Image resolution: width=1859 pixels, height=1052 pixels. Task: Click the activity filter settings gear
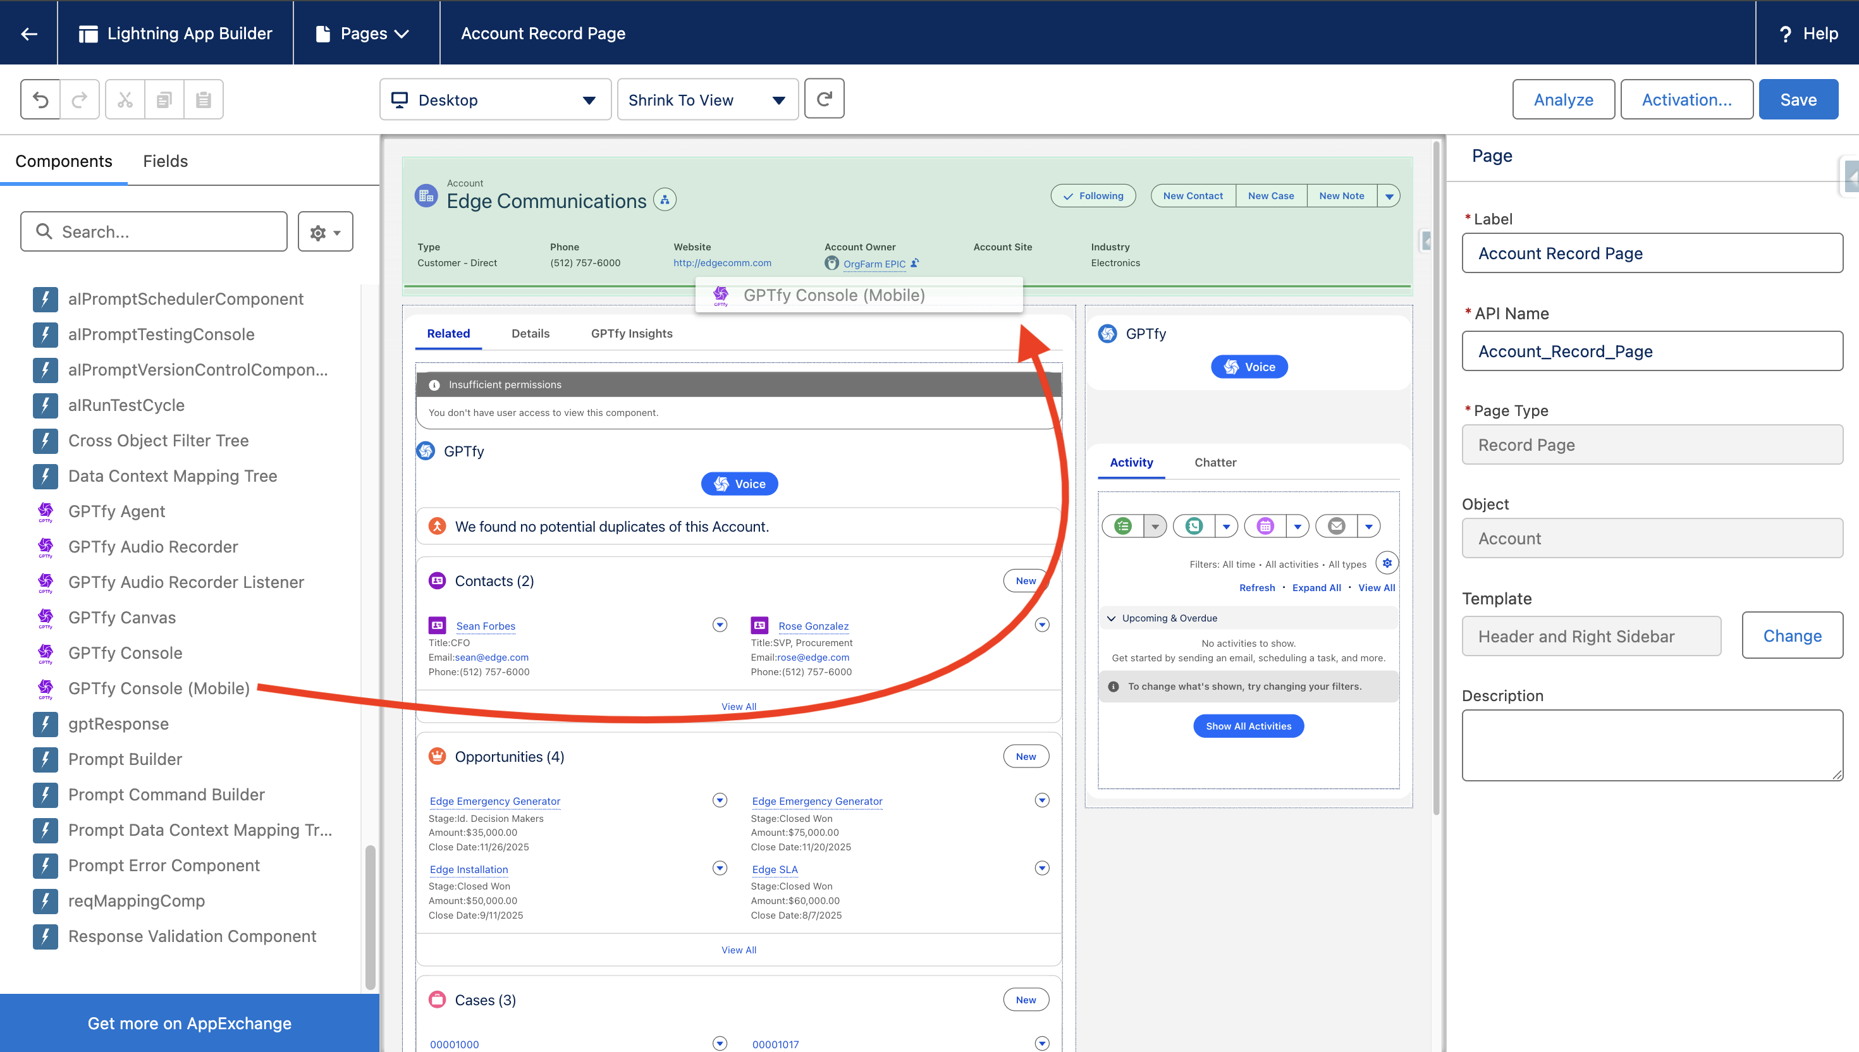tap(1387, 563)
